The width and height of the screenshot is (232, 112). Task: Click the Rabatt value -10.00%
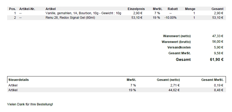(x=170, y=18)
